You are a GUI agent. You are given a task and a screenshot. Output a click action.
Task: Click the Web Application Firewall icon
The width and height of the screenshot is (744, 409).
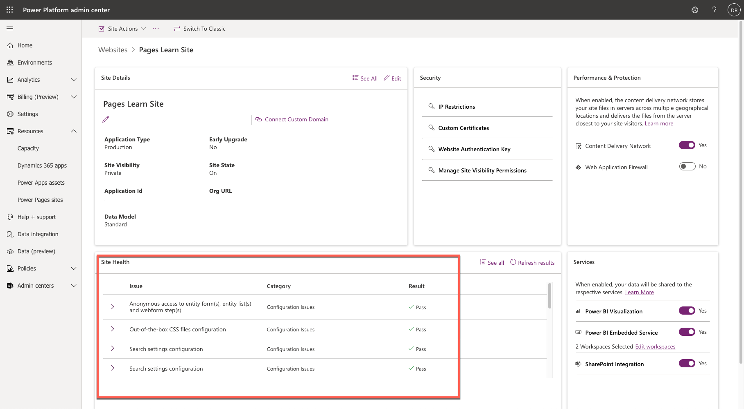579,167
